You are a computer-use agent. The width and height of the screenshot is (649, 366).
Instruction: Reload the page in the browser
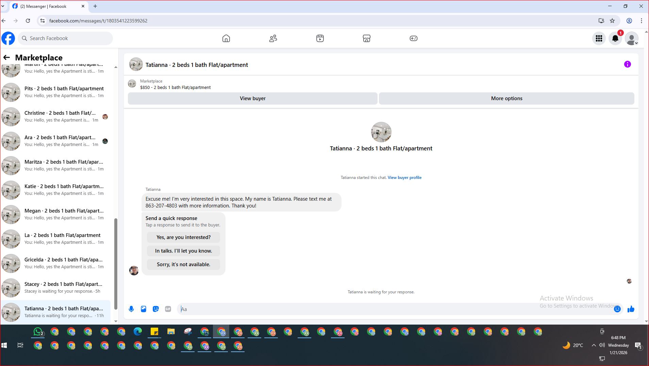pyautogui.click(x=28, y=21)
